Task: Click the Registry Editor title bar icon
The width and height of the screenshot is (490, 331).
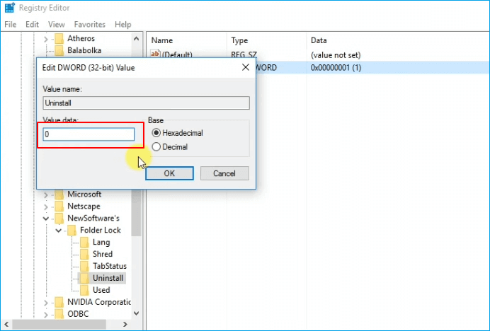Action: click(9, 8)
